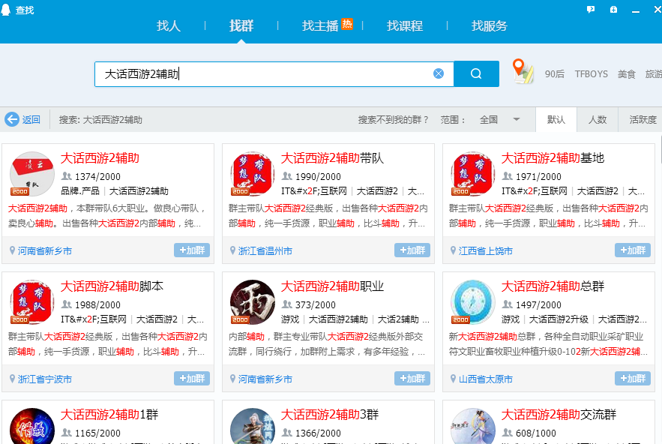Go to the 找课程 tab
The width and height of the screenshot is (662, 444).
point(405,25)
